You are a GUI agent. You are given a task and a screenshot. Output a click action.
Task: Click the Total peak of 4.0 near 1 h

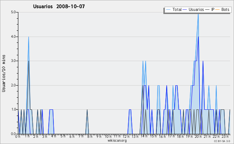click(28, 37)
